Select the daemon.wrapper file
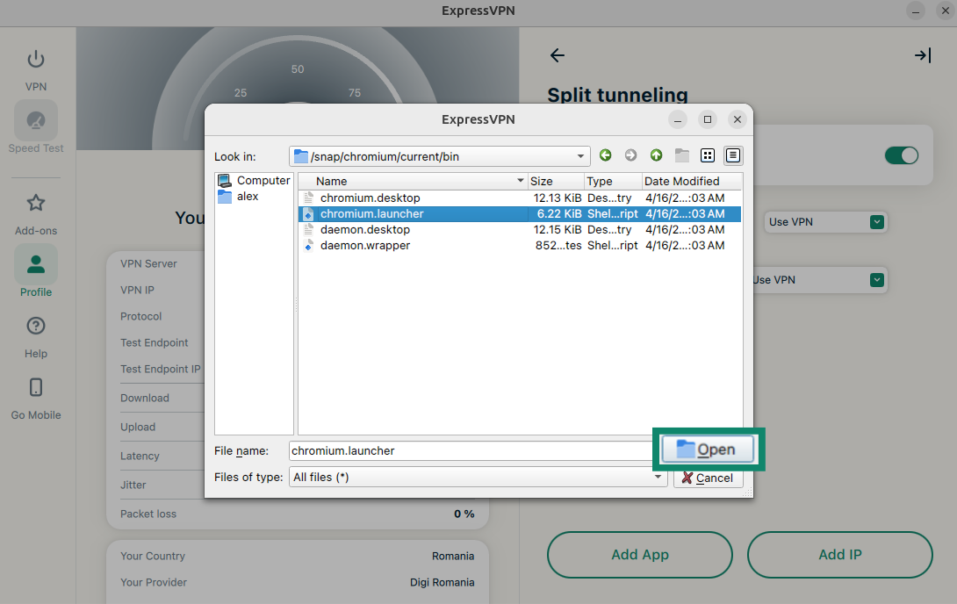 tap(364, 246)
